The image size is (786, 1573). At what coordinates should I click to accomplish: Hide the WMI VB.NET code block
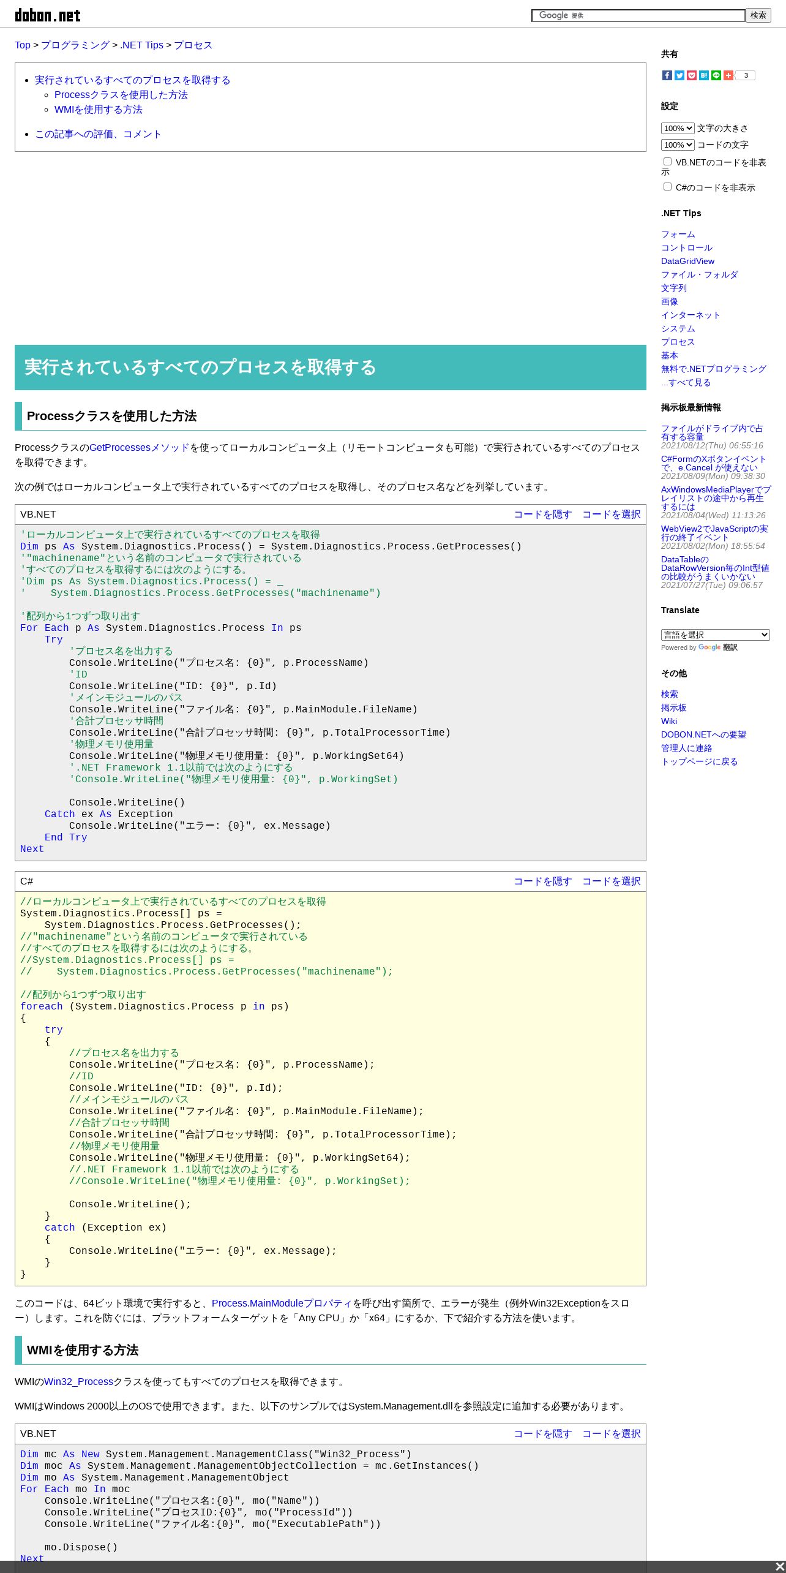542,1434
